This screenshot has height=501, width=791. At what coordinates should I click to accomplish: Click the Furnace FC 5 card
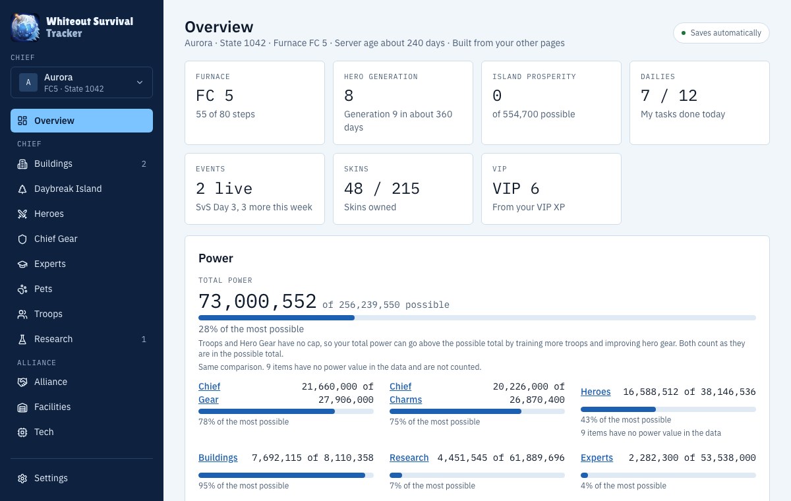coord(254,103)
